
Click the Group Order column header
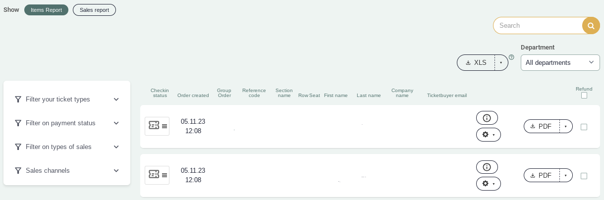224,93
